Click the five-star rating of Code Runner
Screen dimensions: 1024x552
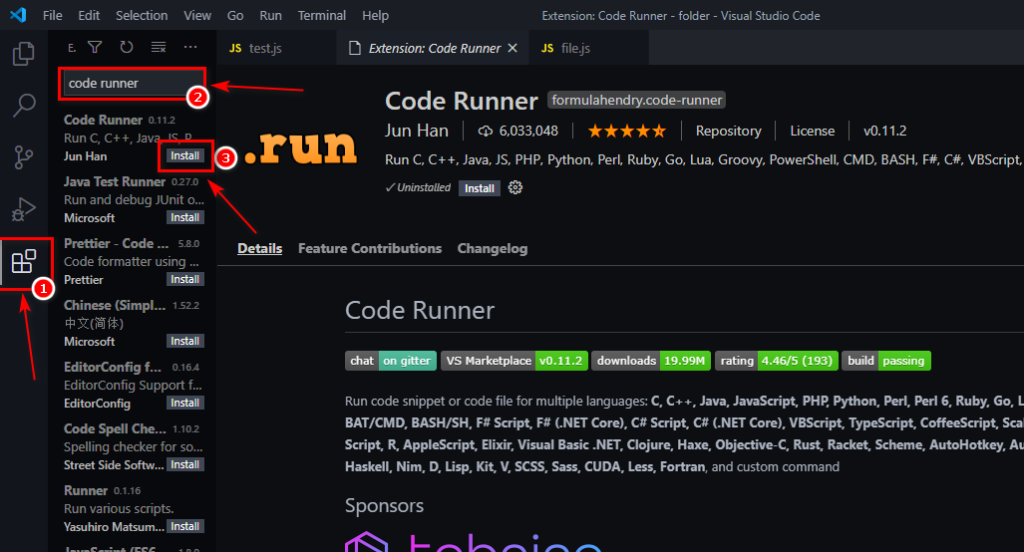point(626,132)
